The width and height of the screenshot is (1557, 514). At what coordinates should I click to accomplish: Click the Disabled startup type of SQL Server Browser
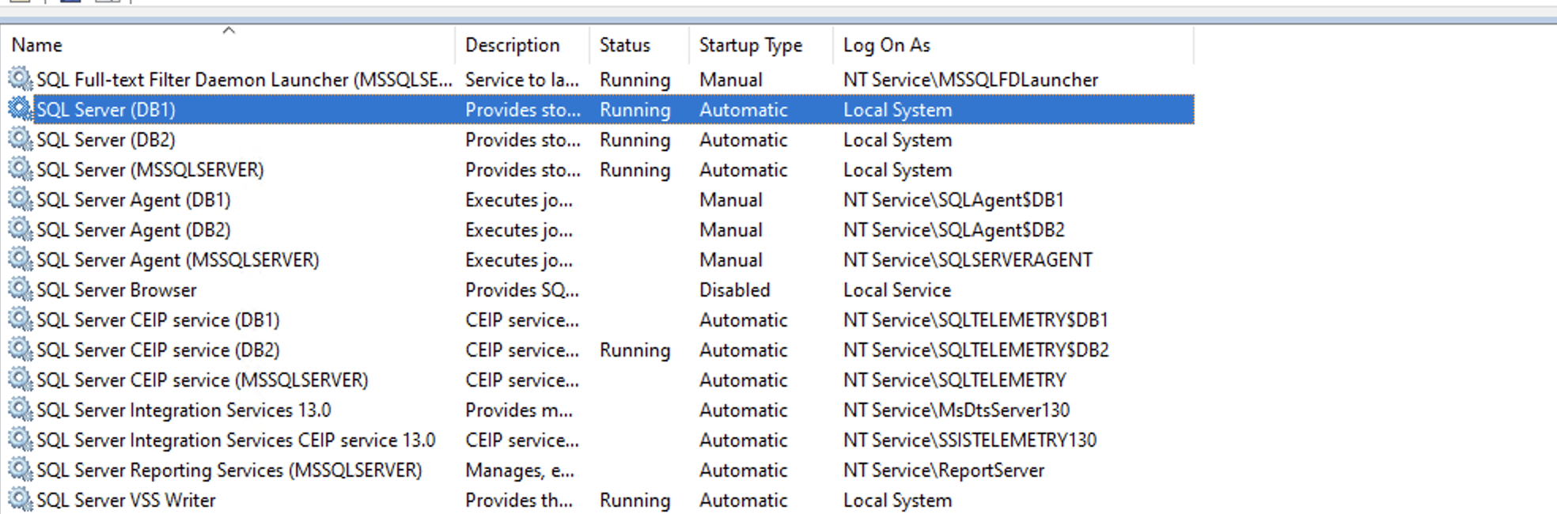click(x=734, y=290)
